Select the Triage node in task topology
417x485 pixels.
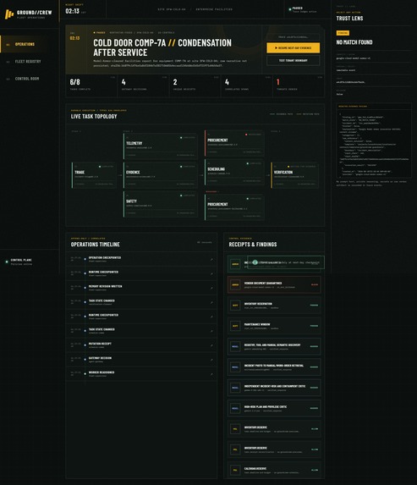point(94,175)
